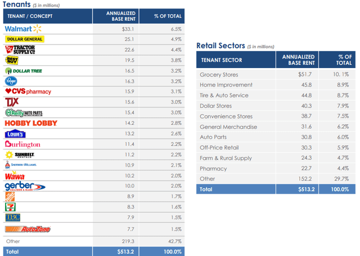Select the Best Buy logo

pyautogui.click(x=12, y=60)
